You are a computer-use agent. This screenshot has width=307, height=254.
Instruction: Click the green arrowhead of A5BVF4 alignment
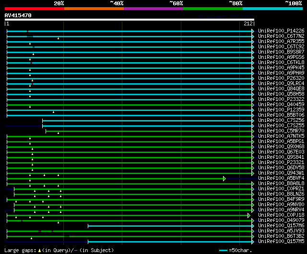tap(224, 178)
